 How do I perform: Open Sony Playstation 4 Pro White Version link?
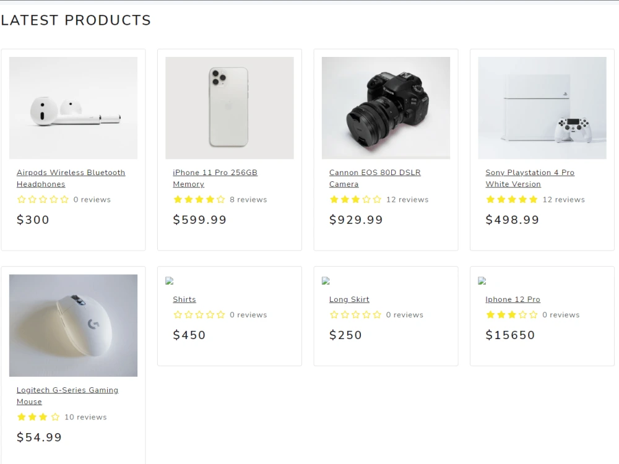(x=530, y=178)
